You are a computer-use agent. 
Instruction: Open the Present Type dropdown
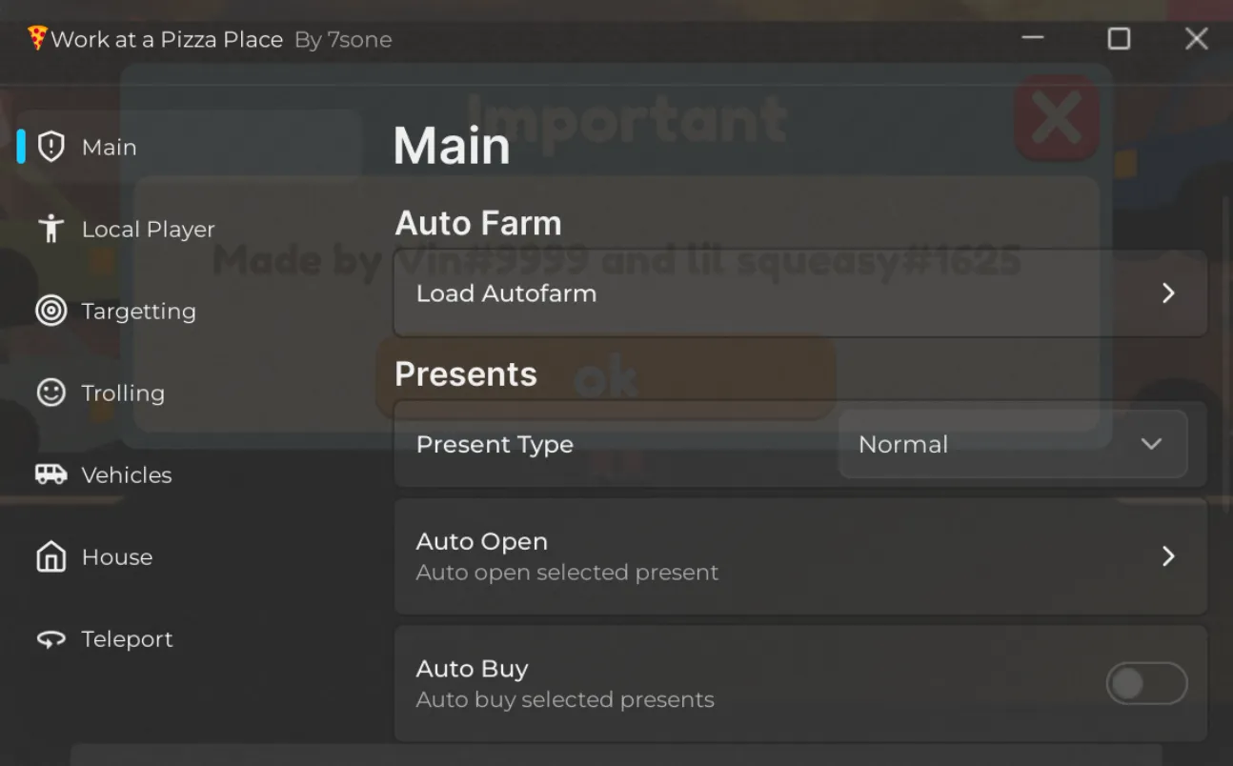(1013, 444)
